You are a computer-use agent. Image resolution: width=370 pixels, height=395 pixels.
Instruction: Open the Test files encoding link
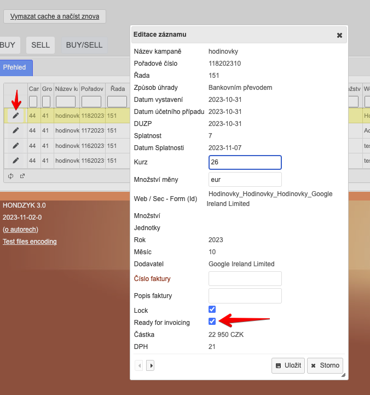(x=30, y=242)
